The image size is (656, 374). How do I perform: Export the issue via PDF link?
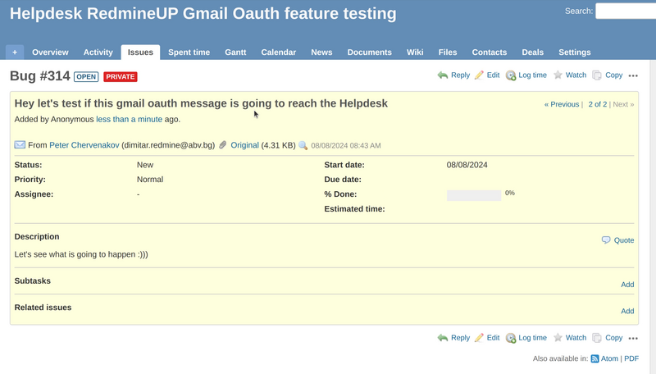pyautogui.click(x=631, y=358)
